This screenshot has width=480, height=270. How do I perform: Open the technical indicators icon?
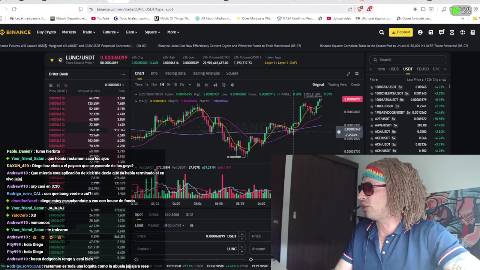(207, 85)
